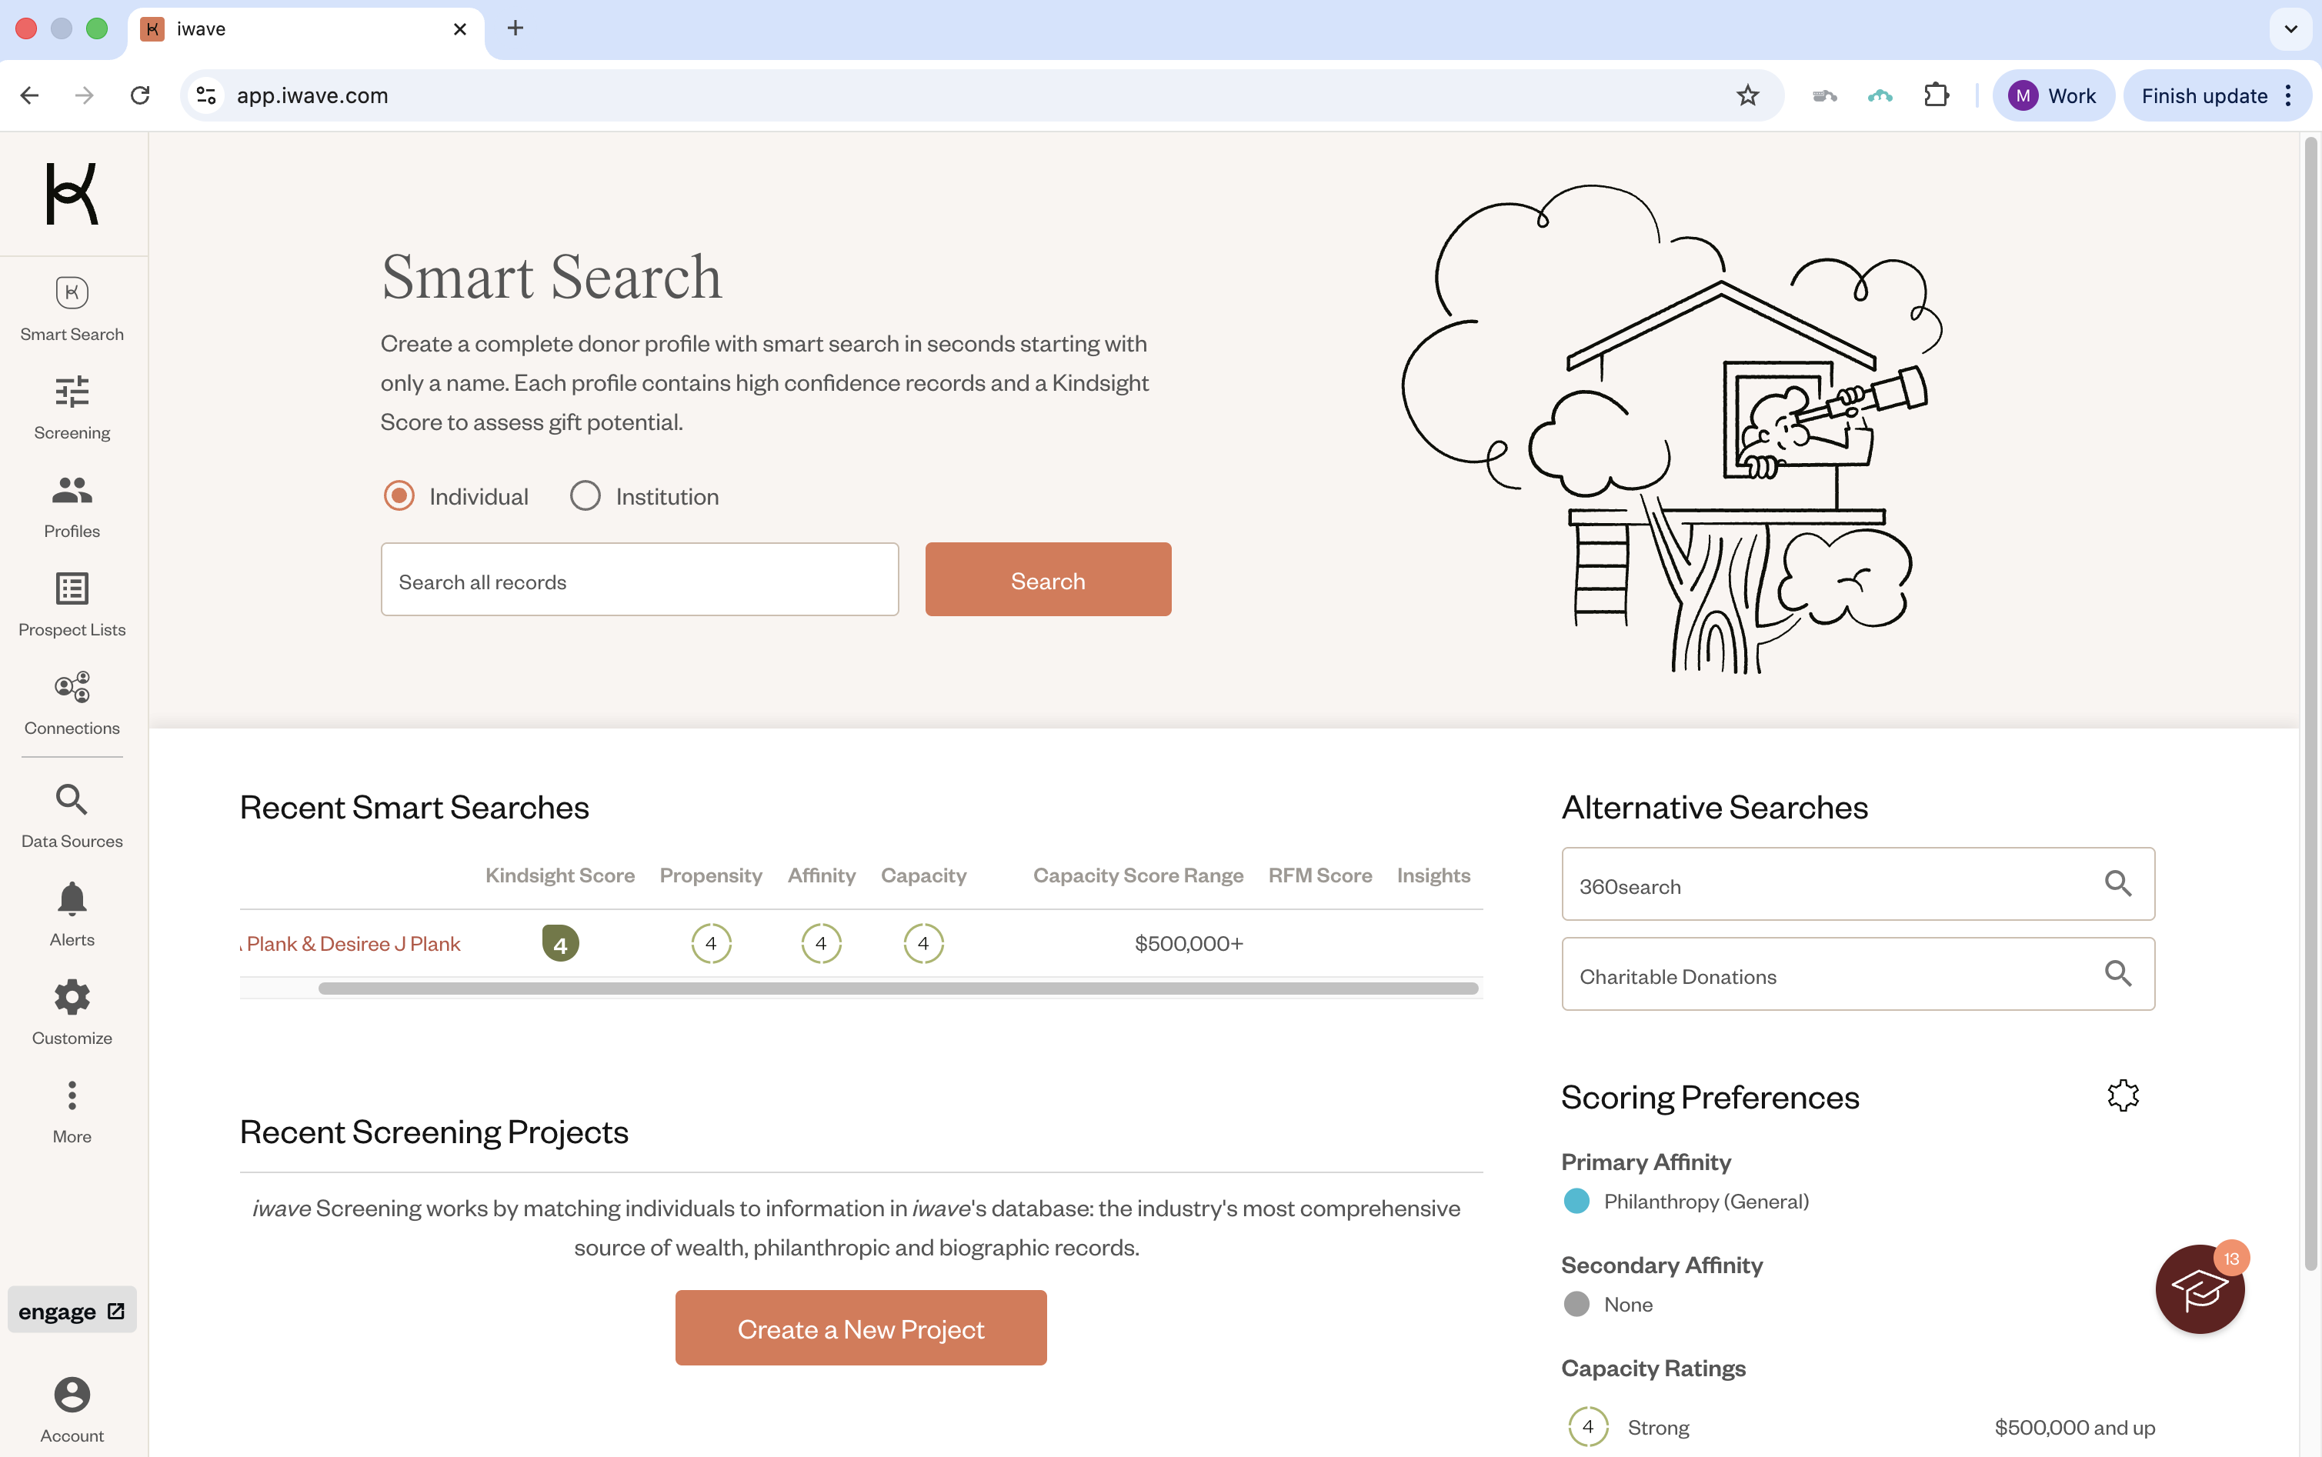Select the Individual radio option
Image resolution: width=2322 pixels, height=1457 pixels.
pyautogui.click(x=399, y=496)
